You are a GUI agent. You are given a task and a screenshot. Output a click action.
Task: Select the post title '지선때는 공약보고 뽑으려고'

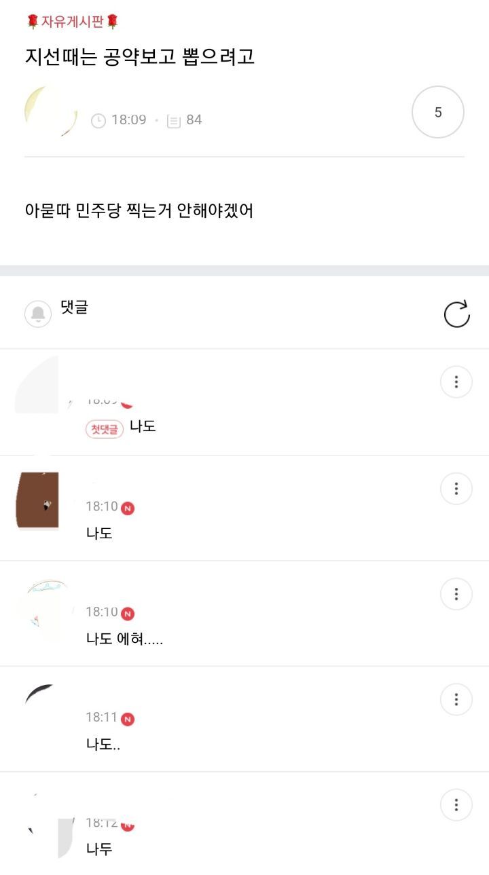point(139,56)
